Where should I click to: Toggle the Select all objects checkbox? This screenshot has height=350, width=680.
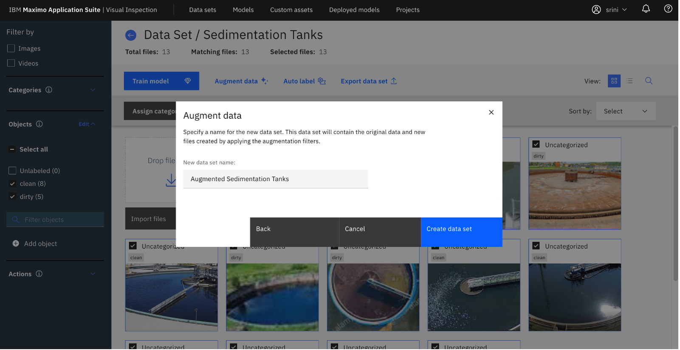click(x=12, y=150)
